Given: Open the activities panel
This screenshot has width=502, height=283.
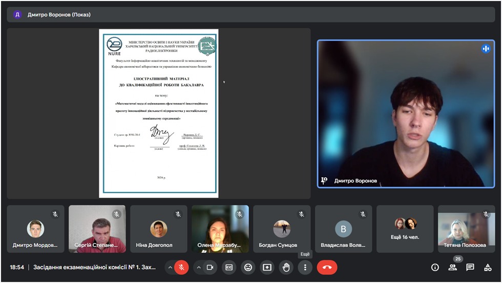Looking at the screenshot, I should pyautogui.click(x=488, y=267).
